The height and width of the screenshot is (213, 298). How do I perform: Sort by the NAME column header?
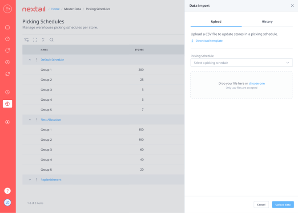pos(44,50)
